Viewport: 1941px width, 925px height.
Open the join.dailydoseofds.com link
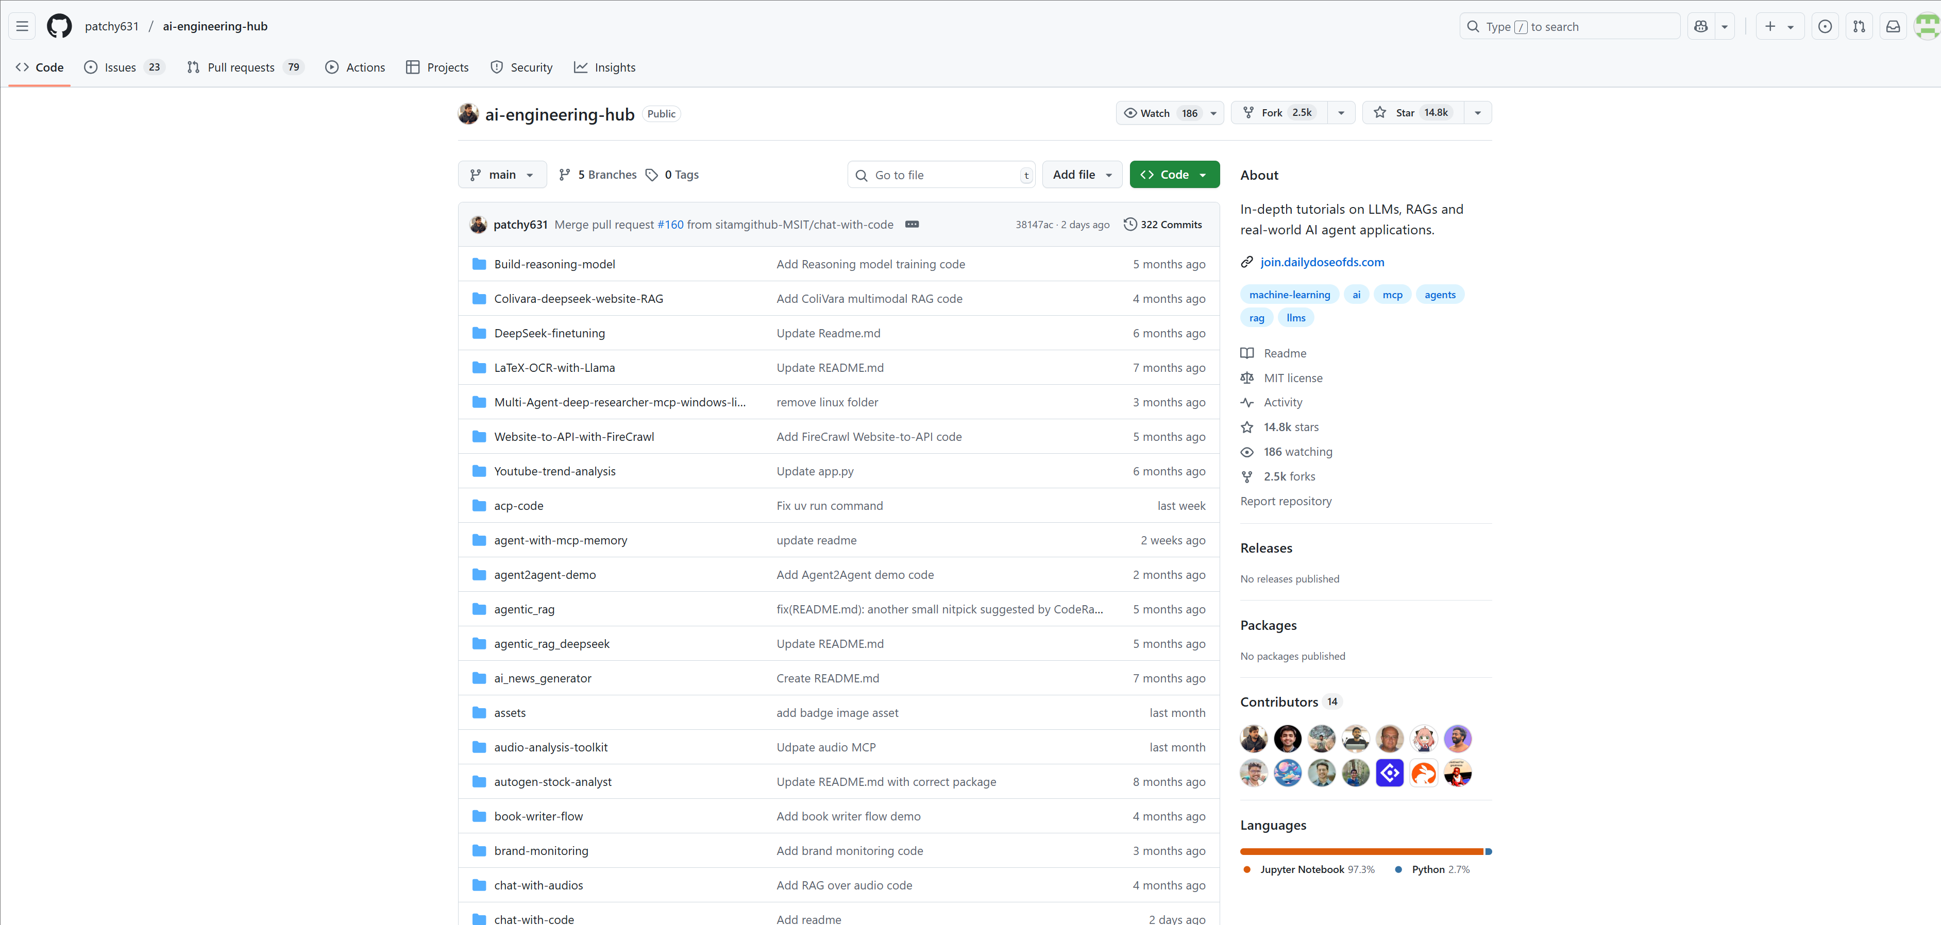pyautogui.click(x=1322, y=262)
